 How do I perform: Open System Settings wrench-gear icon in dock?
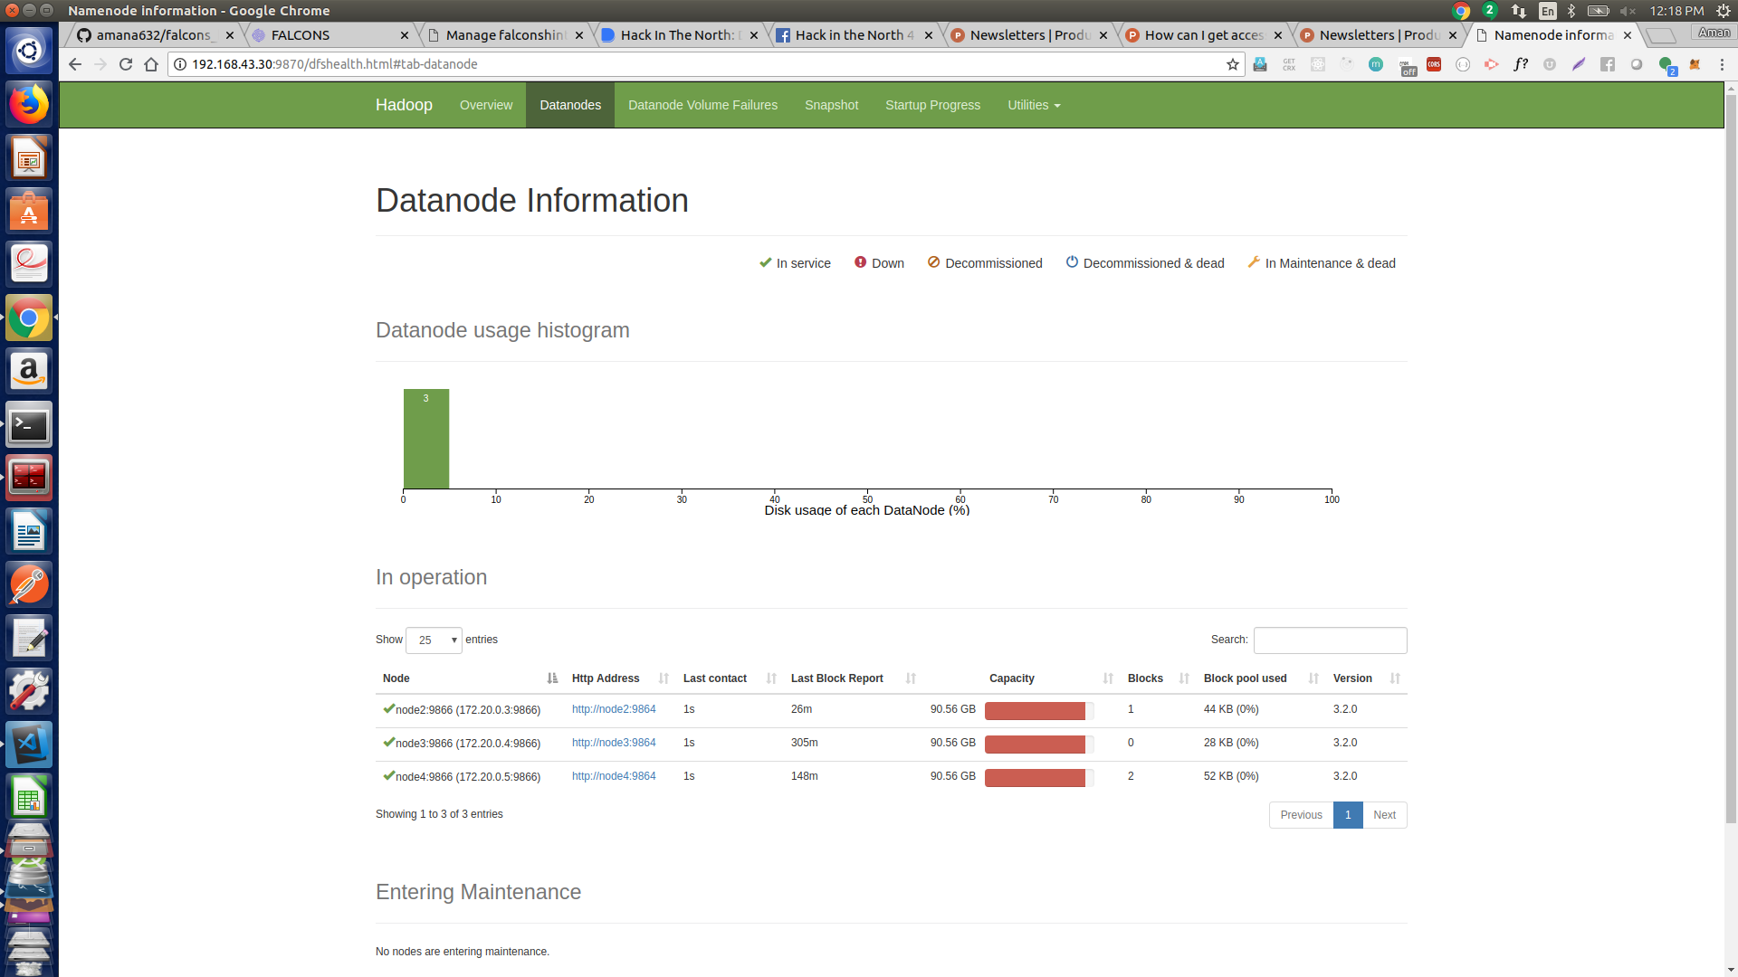[29, 691]
